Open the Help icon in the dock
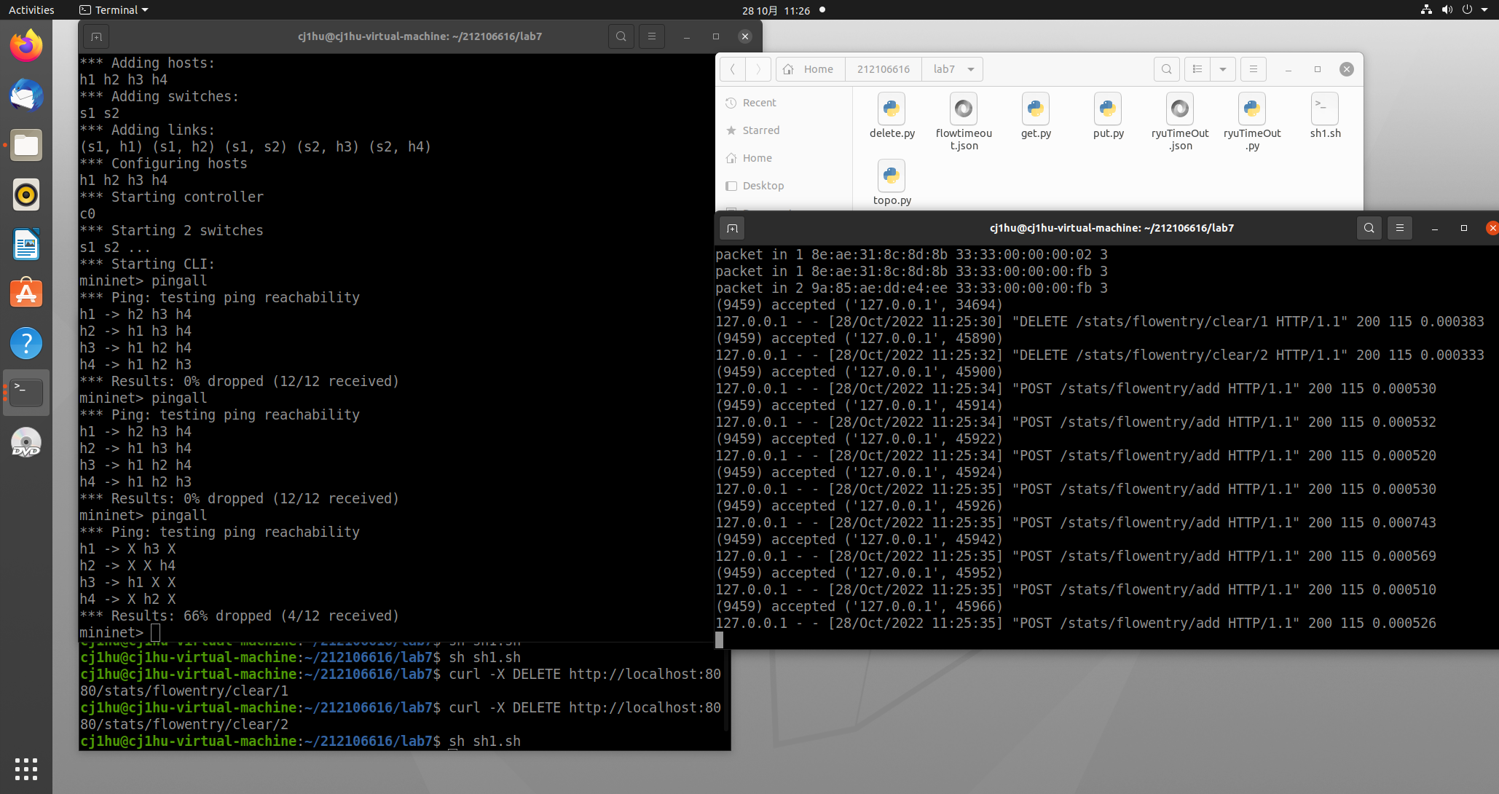The height and width of the screenshot is (794, 1499). point(26,343)
